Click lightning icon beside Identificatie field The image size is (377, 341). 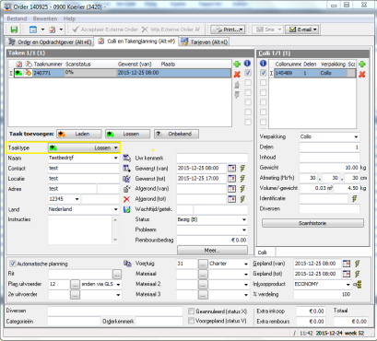point(355,198)
